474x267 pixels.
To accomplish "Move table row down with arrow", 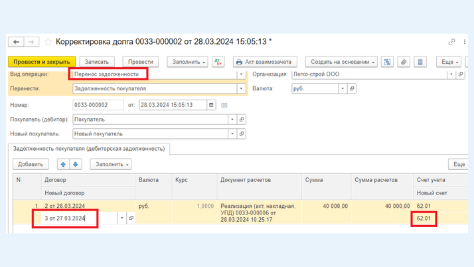I will coord(76,164).
